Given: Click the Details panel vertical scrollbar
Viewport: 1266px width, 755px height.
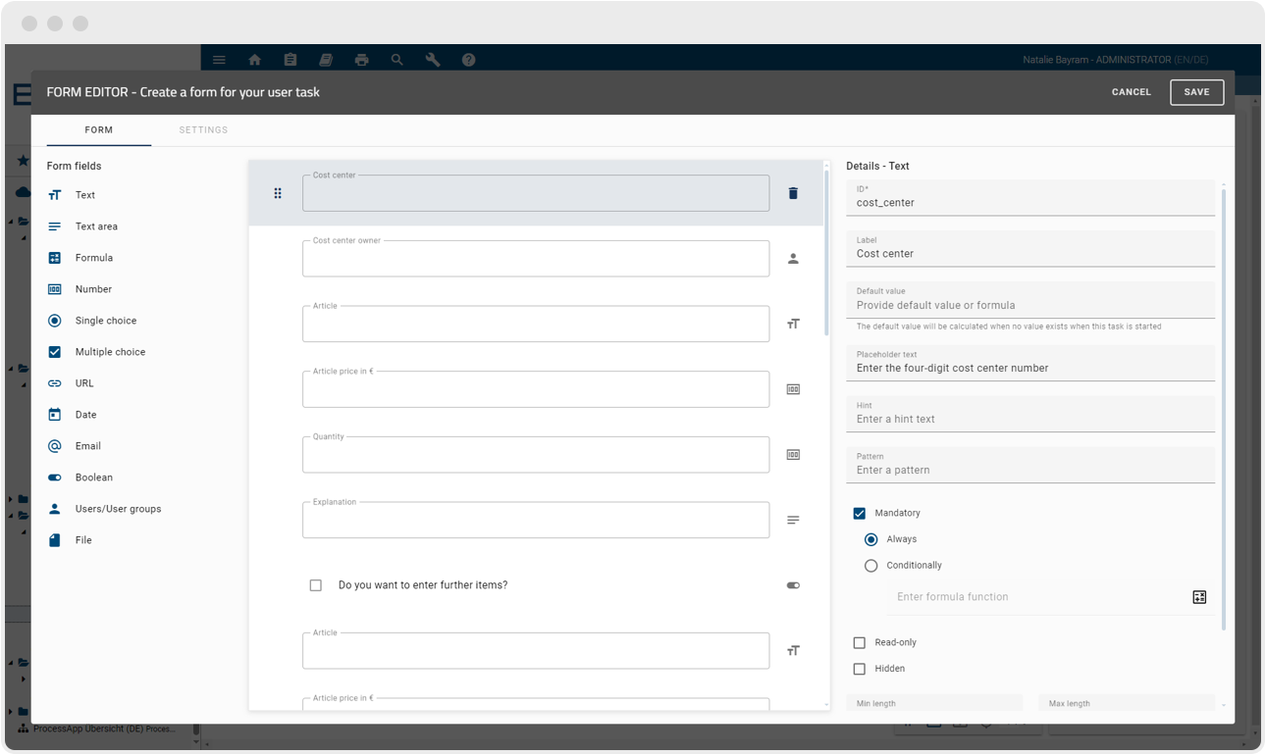Looking at the screenshot, I should (x=1223, y=410).
